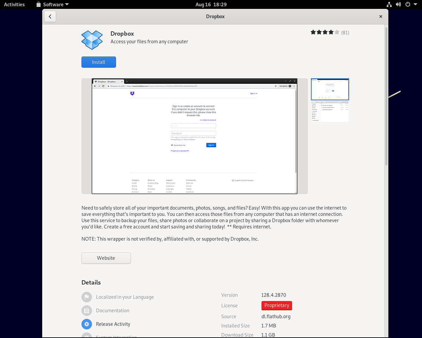Click the Software shopping bag icon
Image resolution: width=422 pixels, height=338 pixels.
(39, 5)
